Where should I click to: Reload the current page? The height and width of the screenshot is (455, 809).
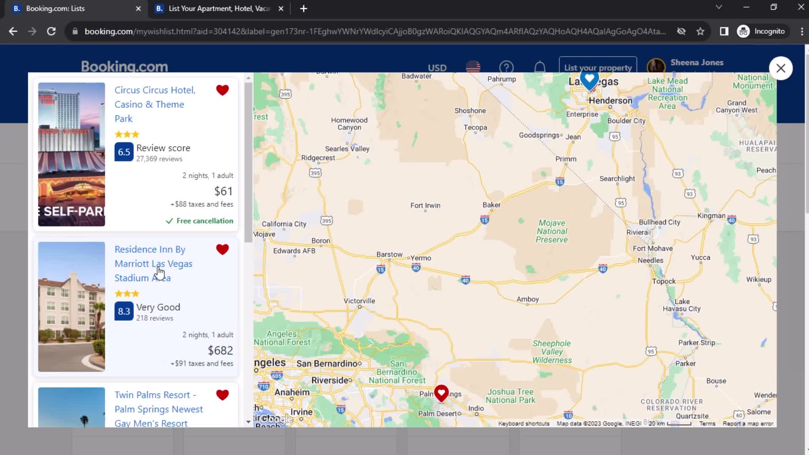51,31
